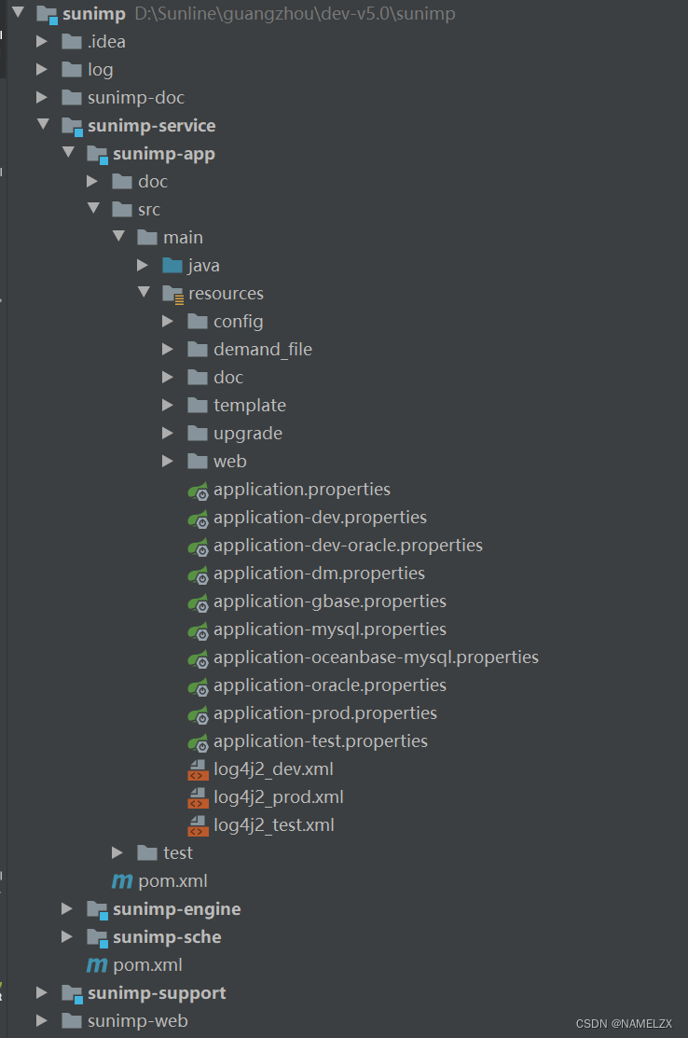The image size is (688, 1038).
Task: Click Maven icon of sunimp-service pom.xml
Action: (97, 966)
